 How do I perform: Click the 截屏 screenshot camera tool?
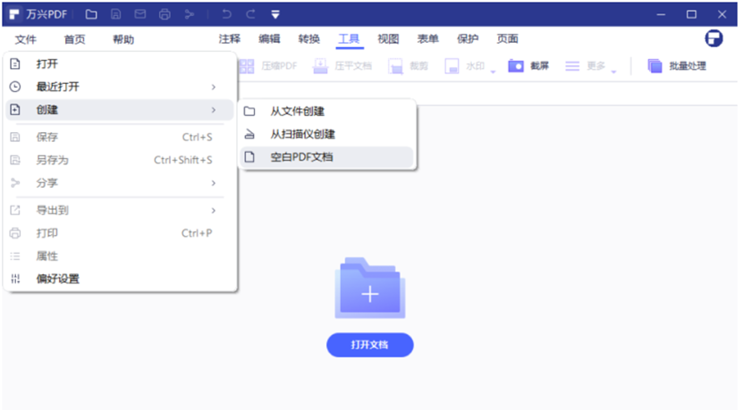coord(528,66)
